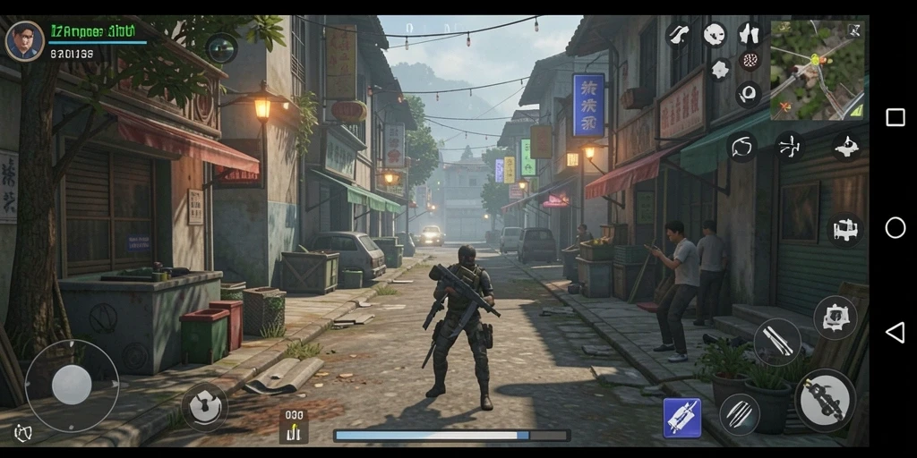This screenshot has width=917, height=458.
Task: Tap the white score number beneath health bar
Action: click(72, 55)
